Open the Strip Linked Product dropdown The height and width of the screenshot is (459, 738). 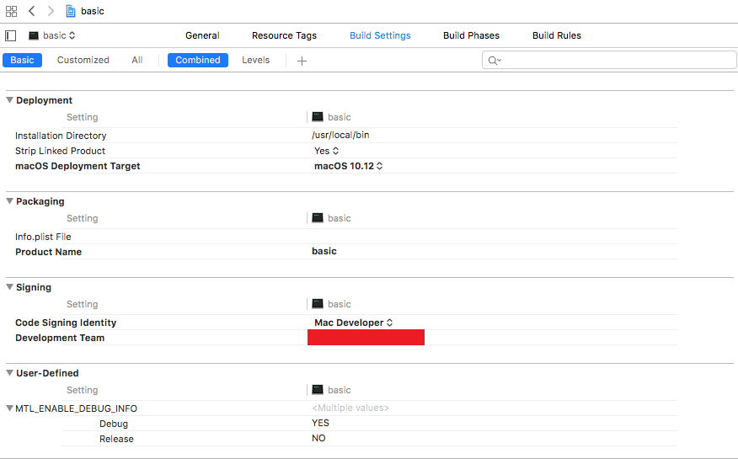(327, 151)
